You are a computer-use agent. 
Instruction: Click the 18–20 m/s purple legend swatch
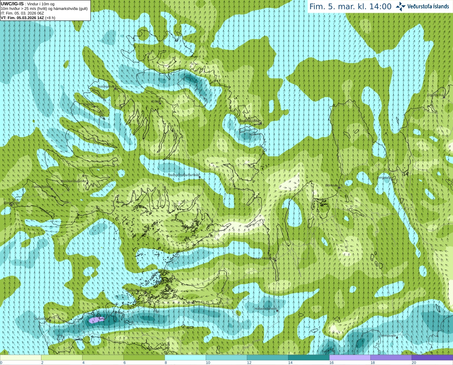tap(391, 358)
